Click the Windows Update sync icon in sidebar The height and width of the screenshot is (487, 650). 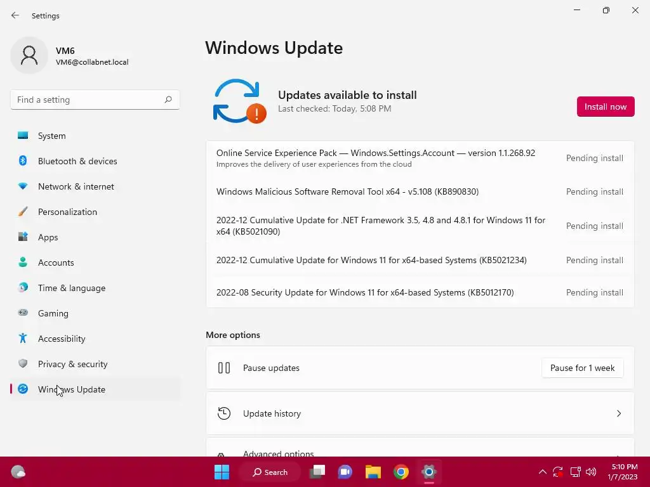pyautogui.click(x=23, y=389)
